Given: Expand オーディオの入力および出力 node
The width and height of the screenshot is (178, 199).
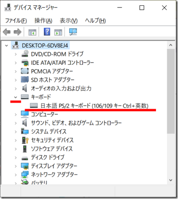Looking at the screenshot, I should [x=16, y=89].
